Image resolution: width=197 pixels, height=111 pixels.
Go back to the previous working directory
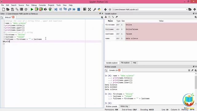pyautogui.click(x=105, y=10)
